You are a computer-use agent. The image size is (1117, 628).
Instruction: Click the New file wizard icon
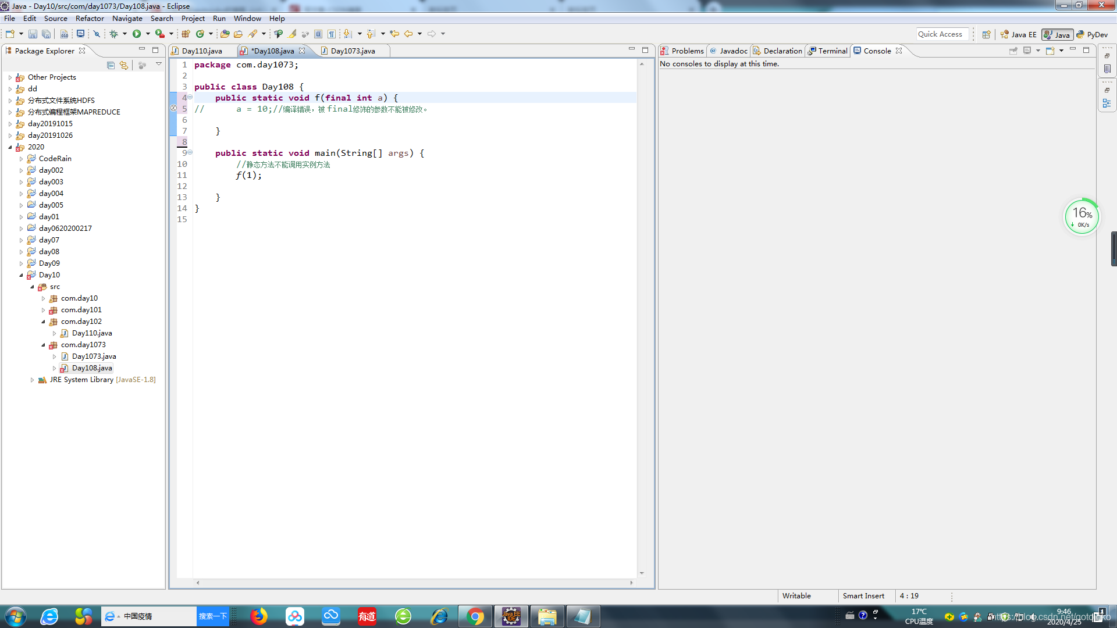(x=10, y=34)
